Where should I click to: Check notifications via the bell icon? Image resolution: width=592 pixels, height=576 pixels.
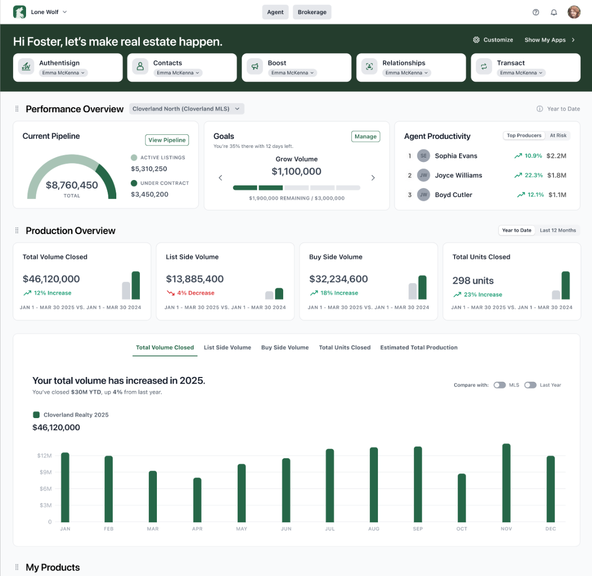pyautogui.click(x=554, y=12)
